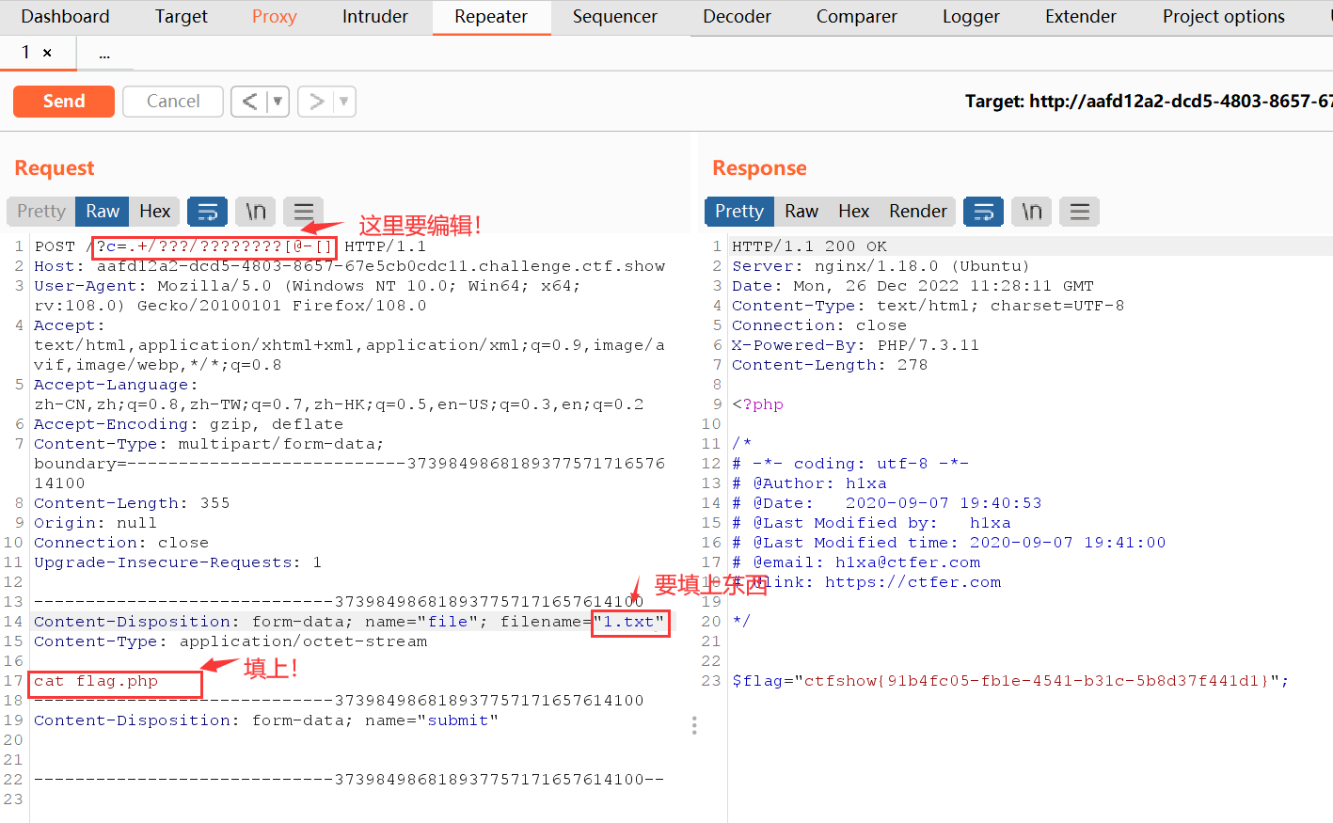Click the Target URL label
1333x823 pixels.
click(1148, 102)
